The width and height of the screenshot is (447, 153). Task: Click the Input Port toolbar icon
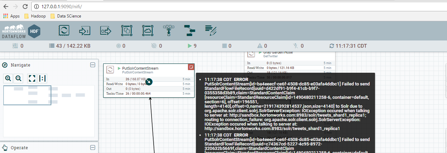[x=85, y=31]
